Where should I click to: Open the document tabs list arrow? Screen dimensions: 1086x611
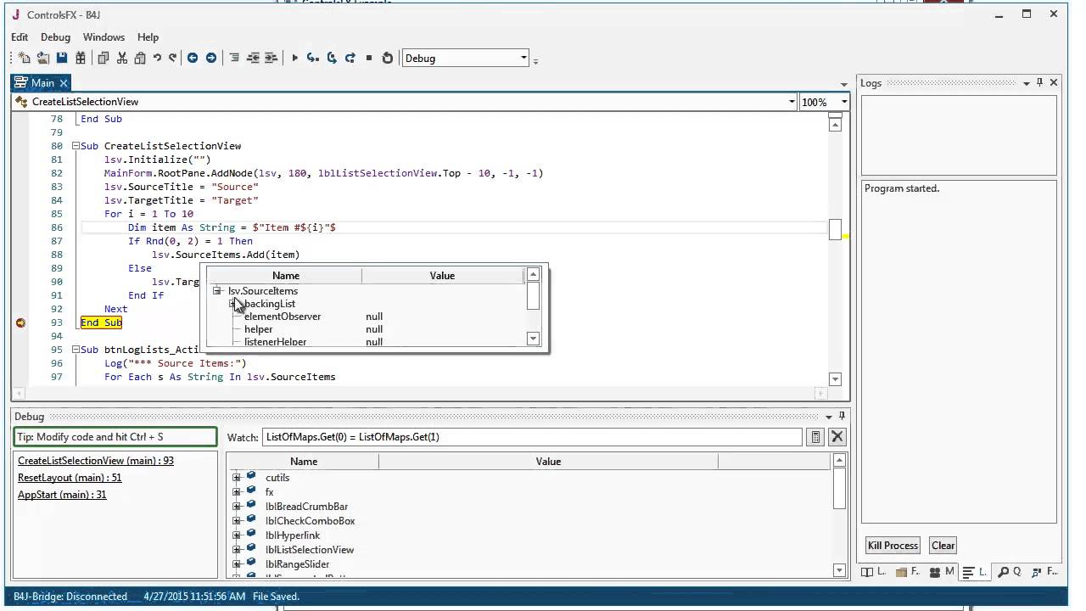pos(843,85)
